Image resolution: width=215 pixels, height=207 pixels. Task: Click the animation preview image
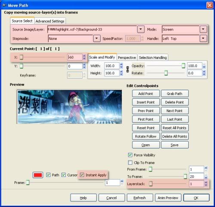(70, 107)
